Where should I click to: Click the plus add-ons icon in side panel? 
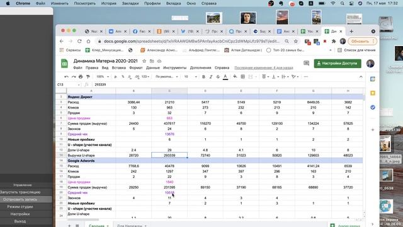[373, 130]
